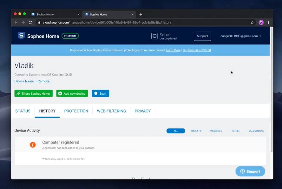Click the orange info icon beside Computer registered
The width and height of the screenshot is (282, 189).
[x=33, y=145]
